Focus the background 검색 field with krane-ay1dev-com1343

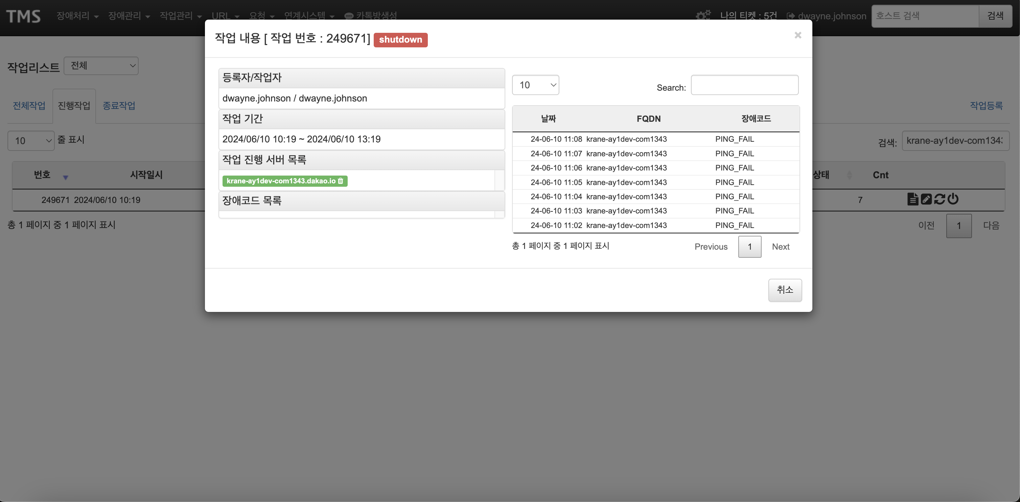click(955, 140)
